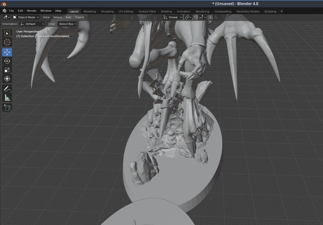Select the Scale tool

(7, 70)
